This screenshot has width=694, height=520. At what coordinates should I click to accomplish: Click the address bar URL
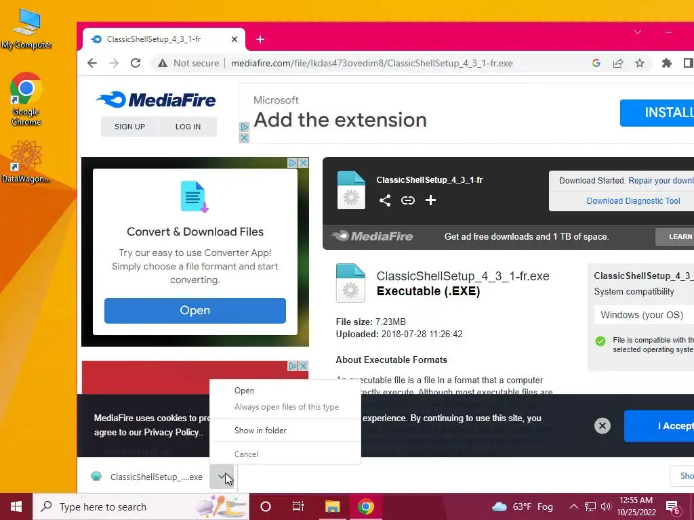coord(372,63)
